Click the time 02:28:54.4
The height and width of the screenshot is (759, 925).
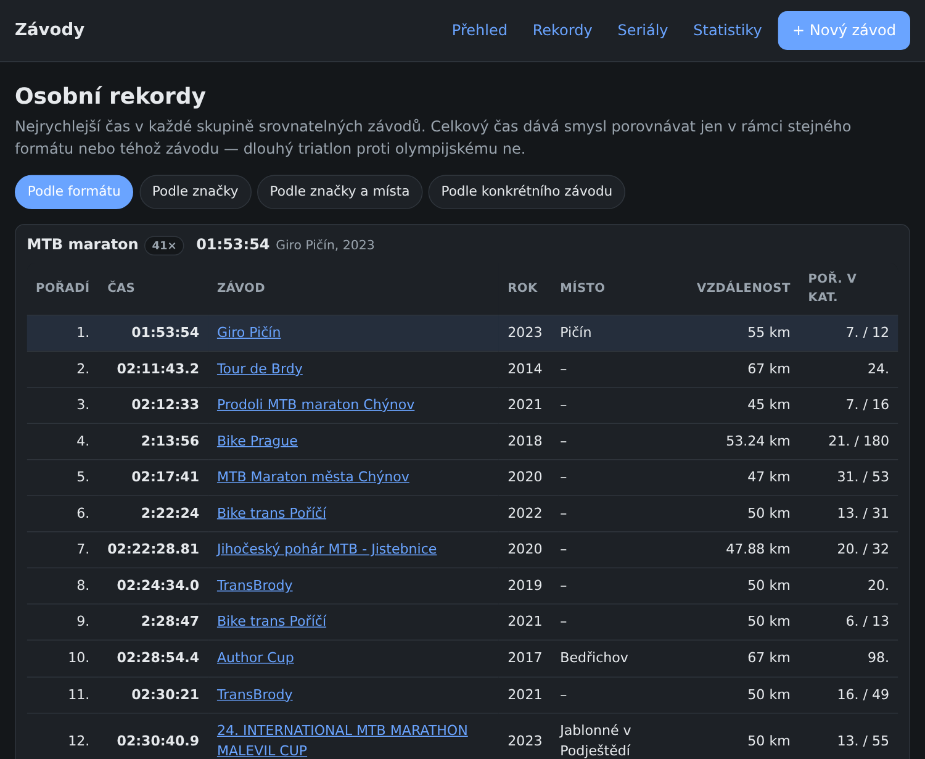point(158,658)
